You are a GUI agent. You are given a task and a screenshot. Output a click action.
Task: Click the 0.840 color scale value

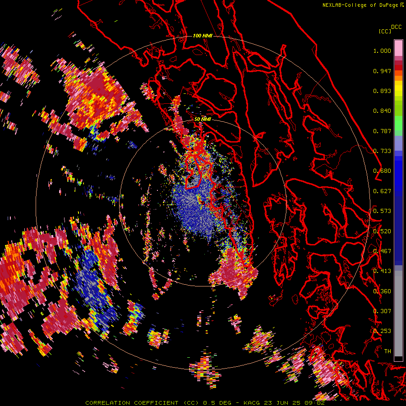382,111
